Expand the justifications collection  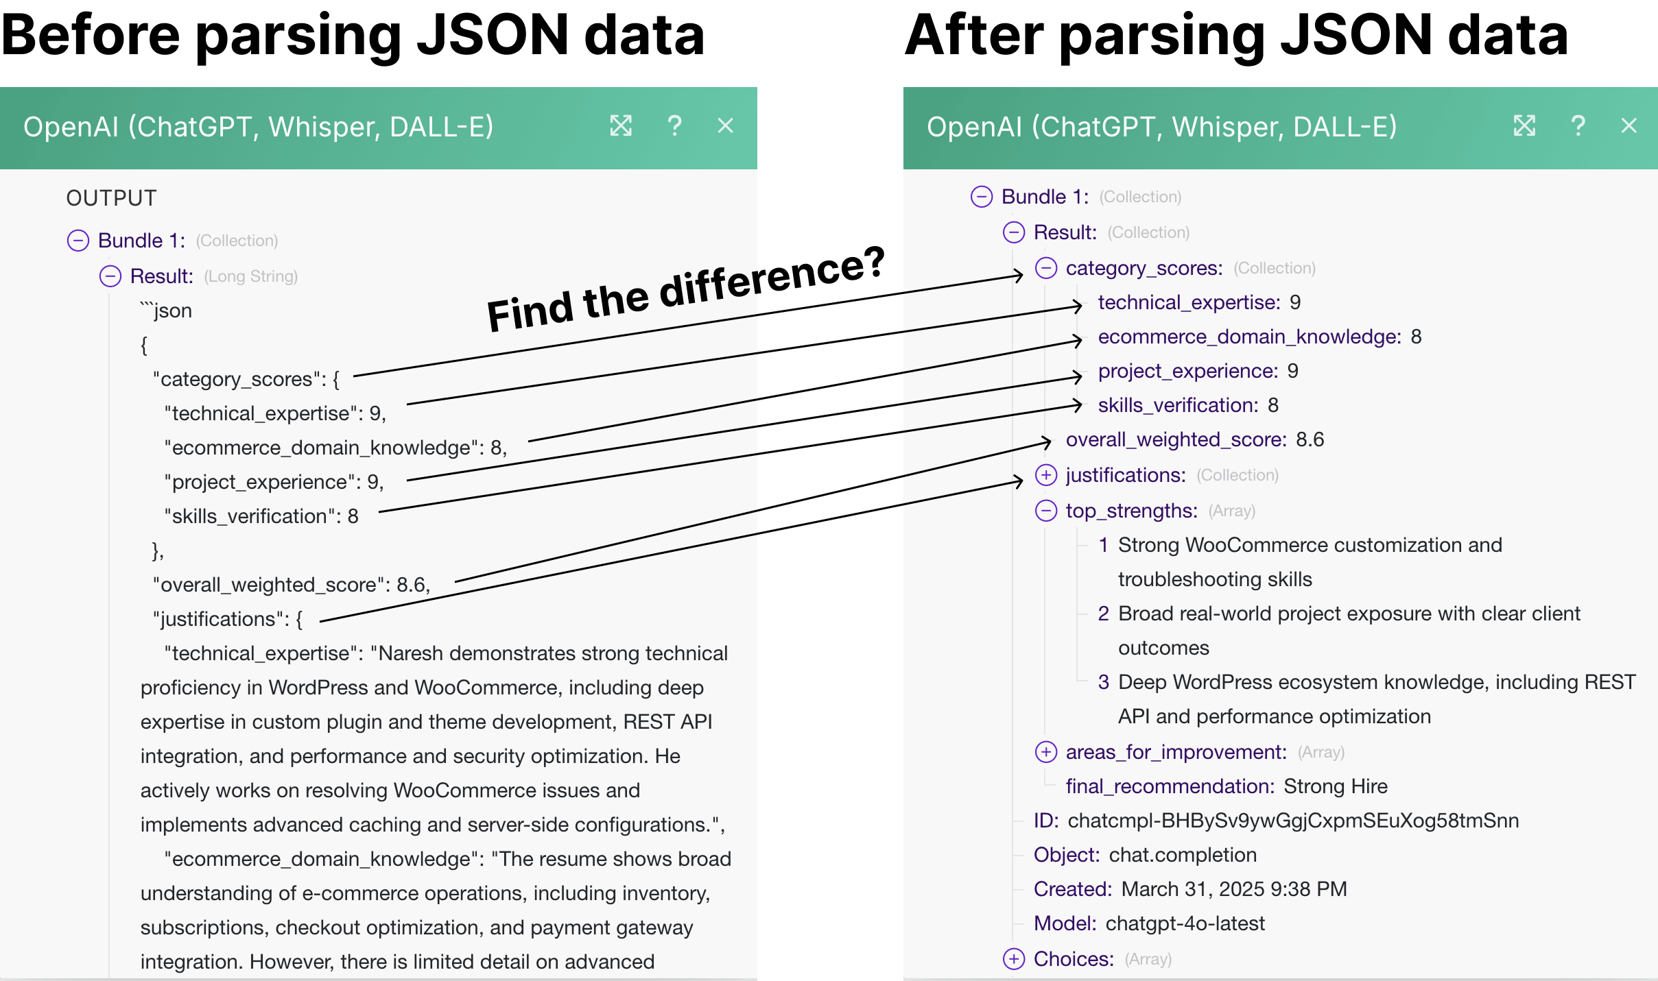tap(1046, 475)
